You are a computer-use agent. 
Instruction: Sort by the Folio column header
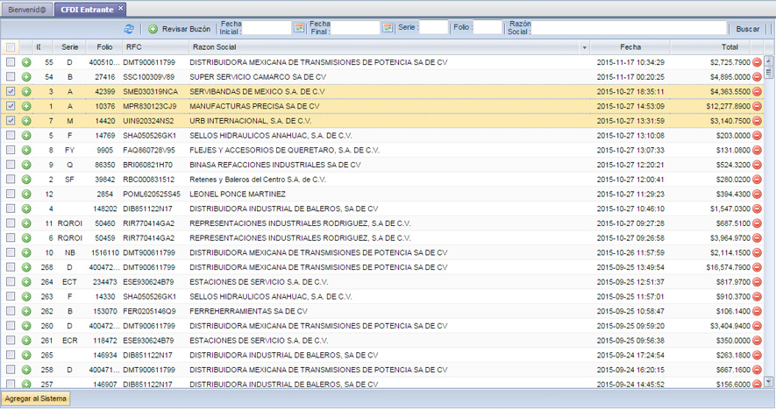tap(104, 47)
